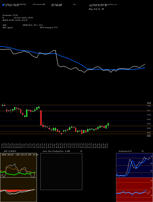Click the 'Stochastics & R' panel title
Viewport: 153px width, 202px height.
click(x=125, y=151)
